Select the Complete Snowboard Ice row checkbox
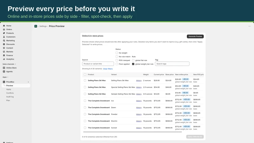The image size is (254, 143). coord(85,101)
